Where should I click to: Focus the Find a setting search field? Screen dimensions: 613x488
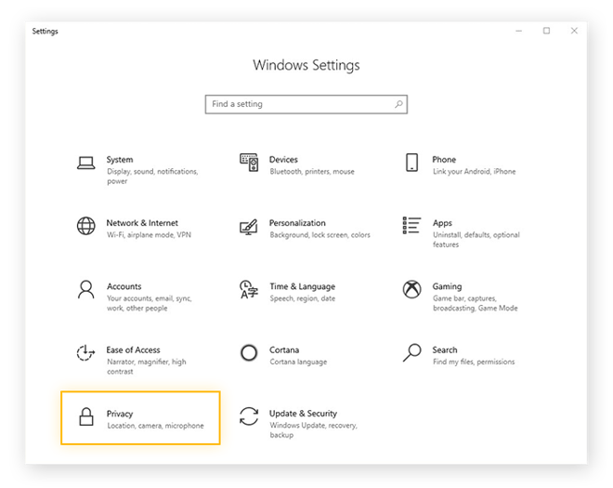point(306,104)
